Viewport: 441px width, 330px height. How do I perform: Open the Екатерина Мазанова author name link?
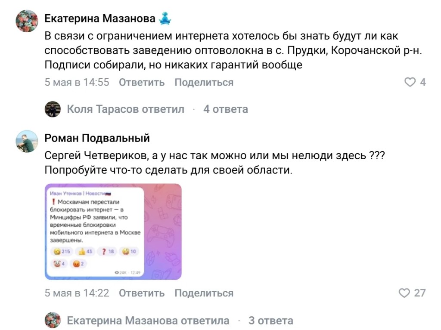pos(100,19)
